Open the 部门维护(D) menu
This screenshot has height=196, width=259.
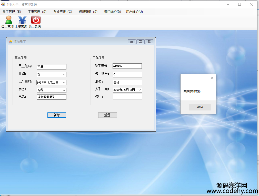[113, 12]
